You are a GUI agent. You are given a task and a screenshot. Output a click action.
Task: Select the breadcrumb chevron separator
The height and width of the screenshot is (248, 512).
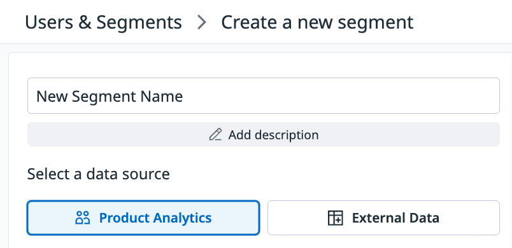coord(202,22)
